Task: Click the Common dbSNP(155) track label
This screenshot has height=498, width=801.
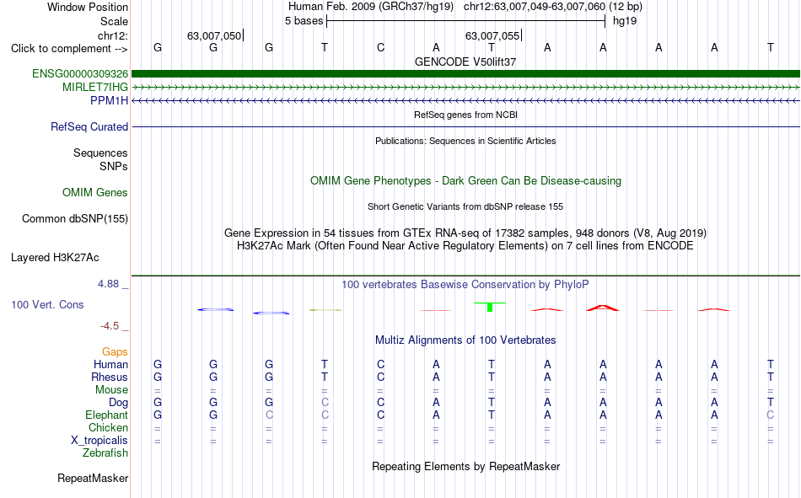Action: [x=75, y=218]
